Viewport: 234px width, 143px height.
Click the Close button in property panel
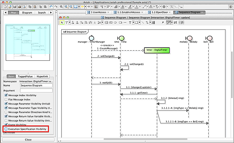pyautogui.click(x=28, y=140)
